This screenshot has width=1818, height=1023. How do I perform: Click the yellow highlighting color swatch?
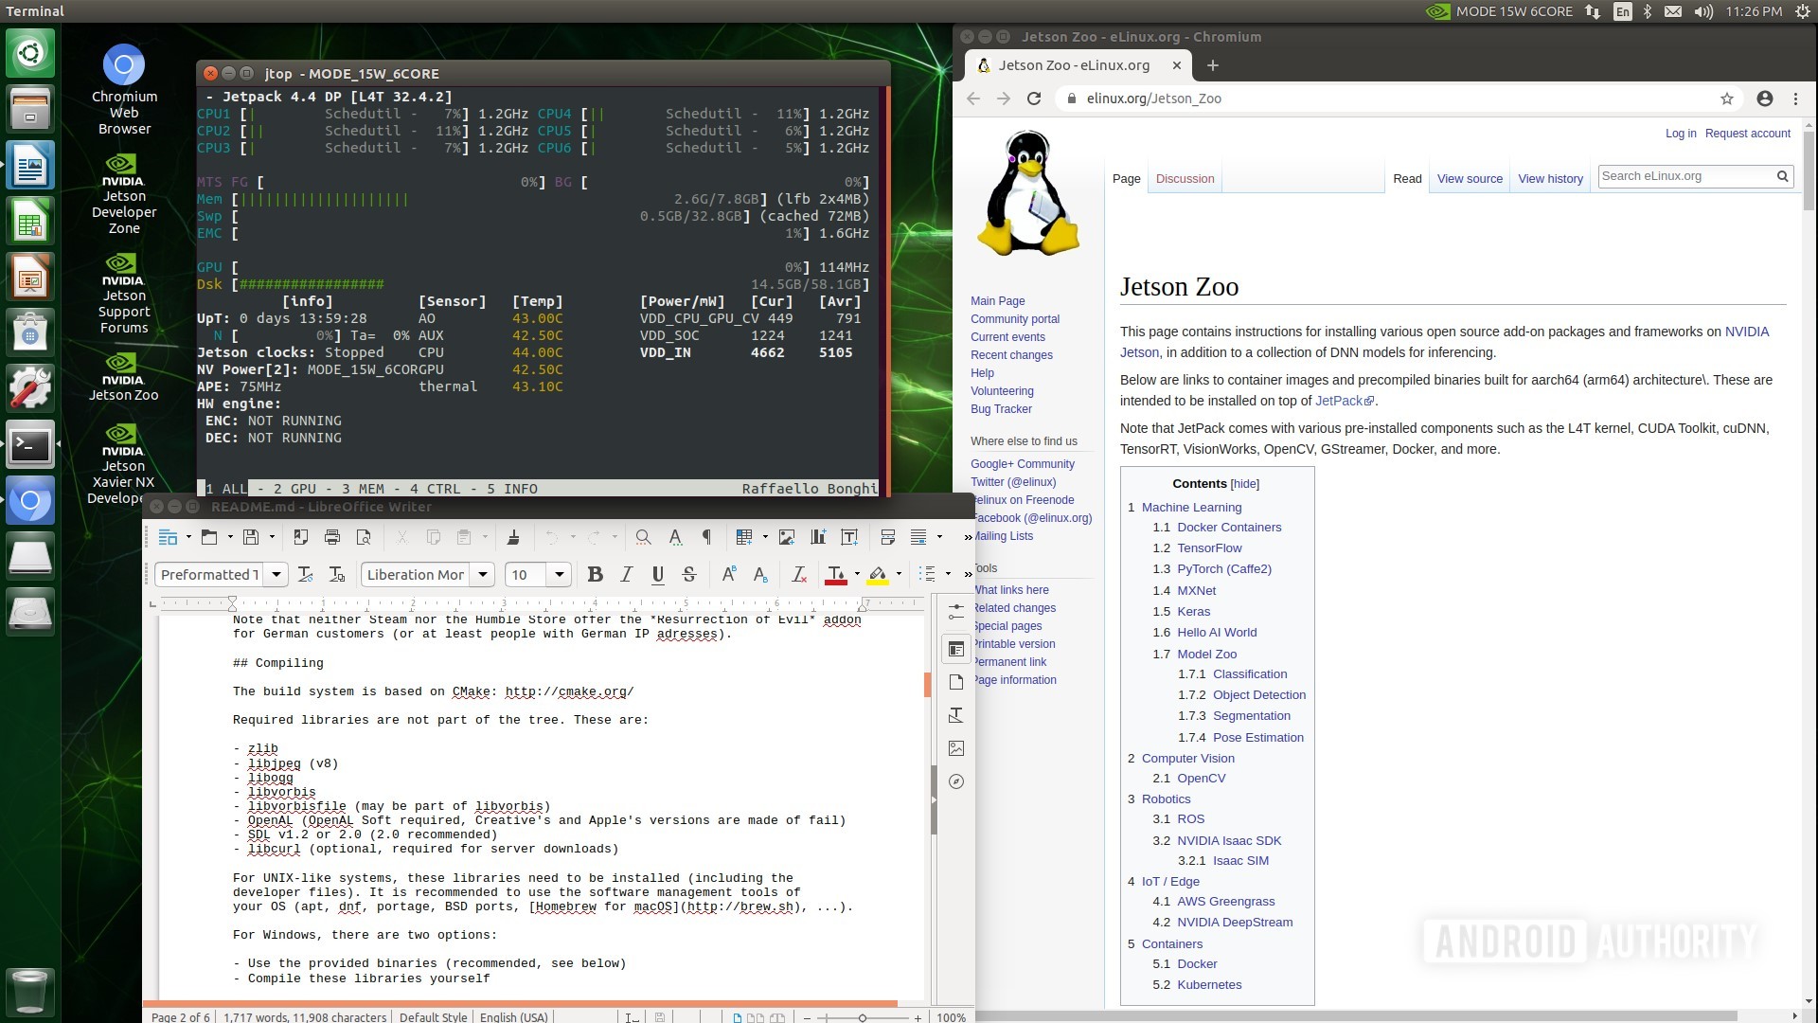coord(878,574)
